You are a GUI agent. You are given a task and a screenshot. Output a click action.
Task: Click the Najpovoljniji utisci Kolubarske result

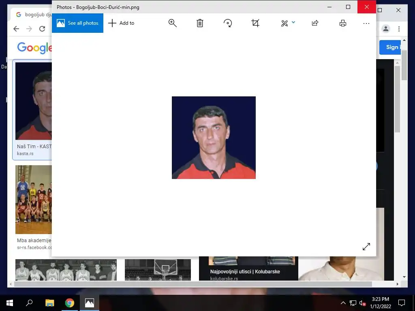(245, 272)
